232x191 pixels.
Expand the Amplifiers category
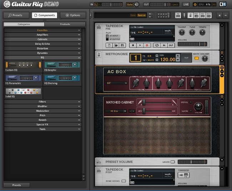pyautogui.click(x=42, y=35)
